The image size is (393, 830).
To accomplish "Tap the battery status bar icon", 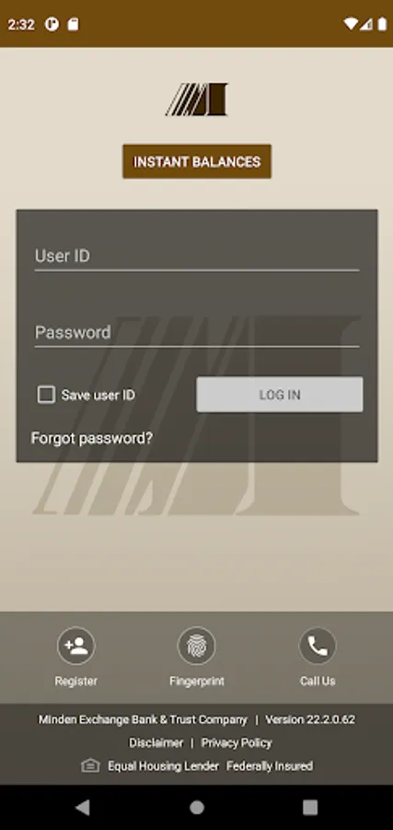I will click(x=382, y=24).
